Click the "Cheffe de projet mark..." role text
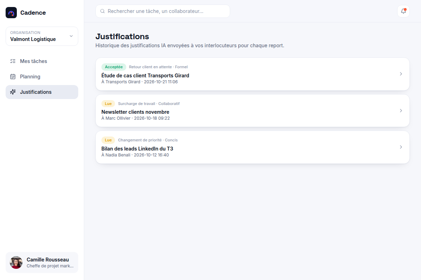Screen dimensions: 421x280 [x=50, y=266]
